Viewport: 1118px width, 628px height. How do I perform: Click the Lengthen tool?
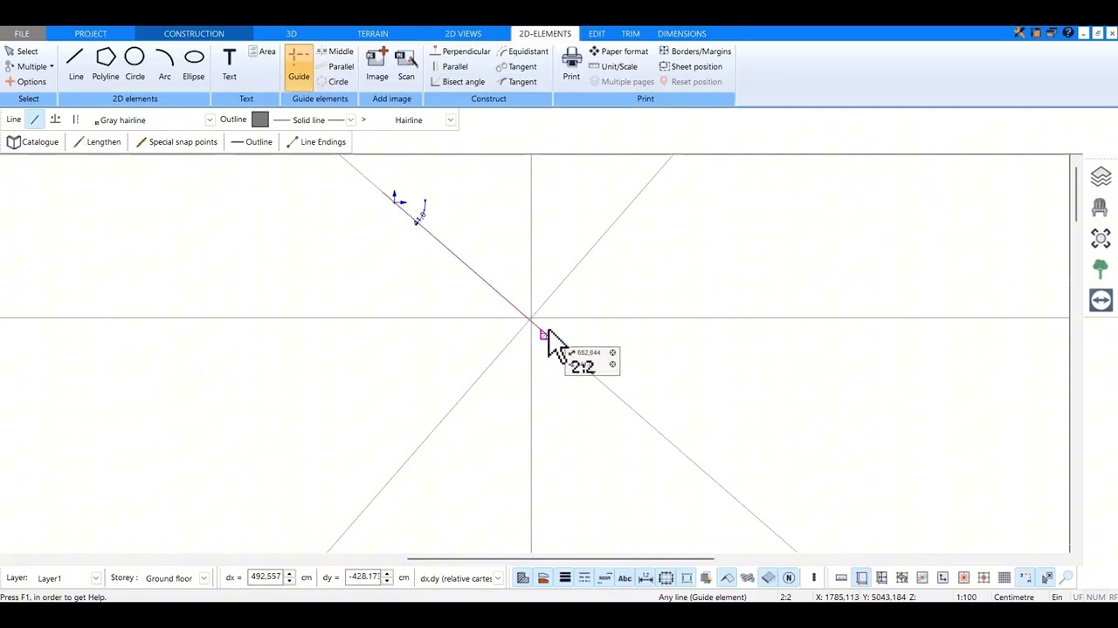point(97,142)
